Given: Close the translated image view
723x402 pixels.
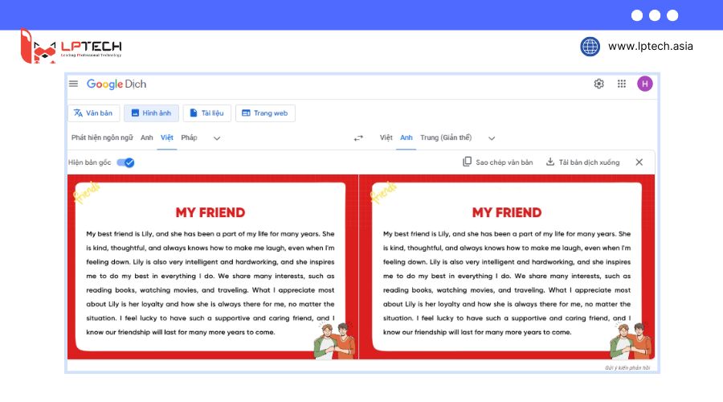Looking at the screenshot, I should 639,162.
